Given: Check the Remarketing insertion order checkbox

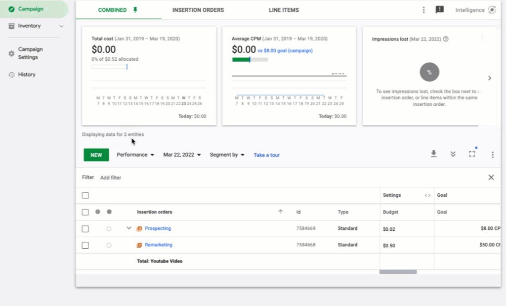Looking at the screenshot, I should pos(85,245).
